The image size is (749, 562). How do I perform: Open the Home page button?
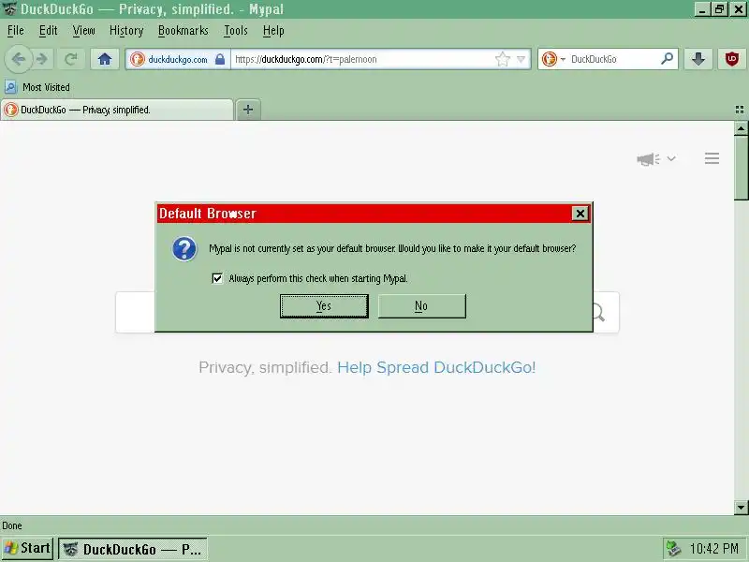tap(105, 59)
